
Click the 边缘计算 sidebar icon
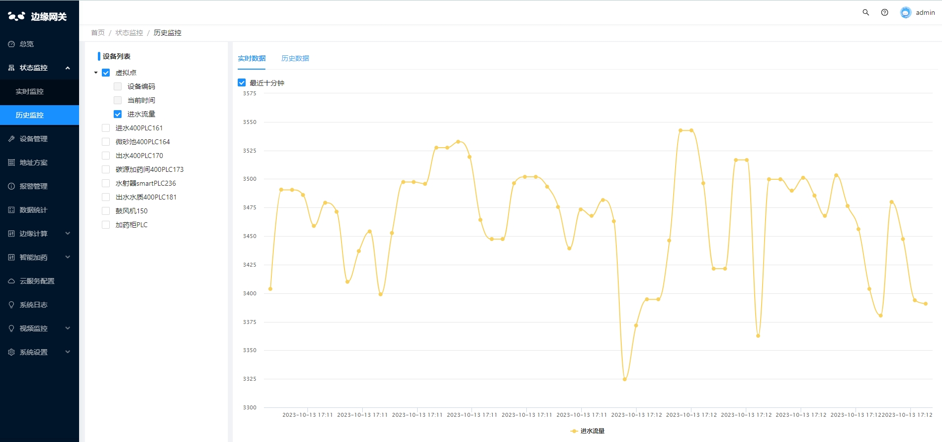(11, 234)
